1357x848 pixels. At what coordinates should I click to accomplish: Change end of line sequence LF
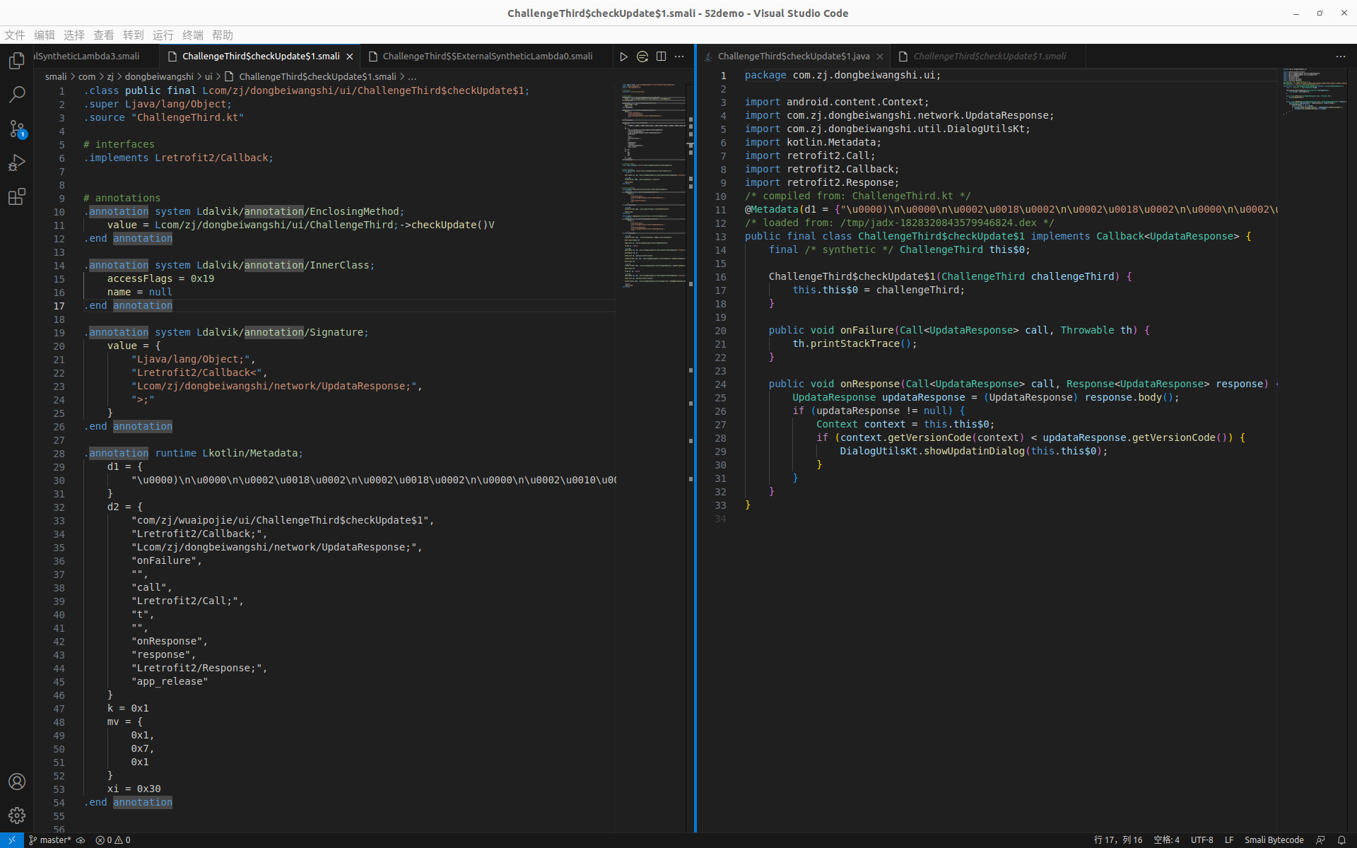1229,840
